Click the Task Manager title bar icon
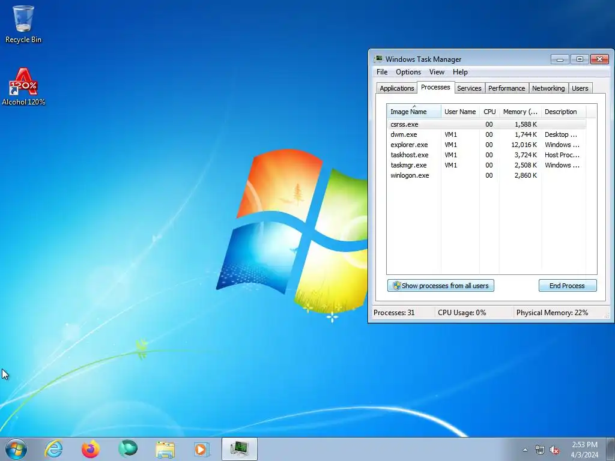The width and height of the screenshot is (615, 461). [378, 59]
